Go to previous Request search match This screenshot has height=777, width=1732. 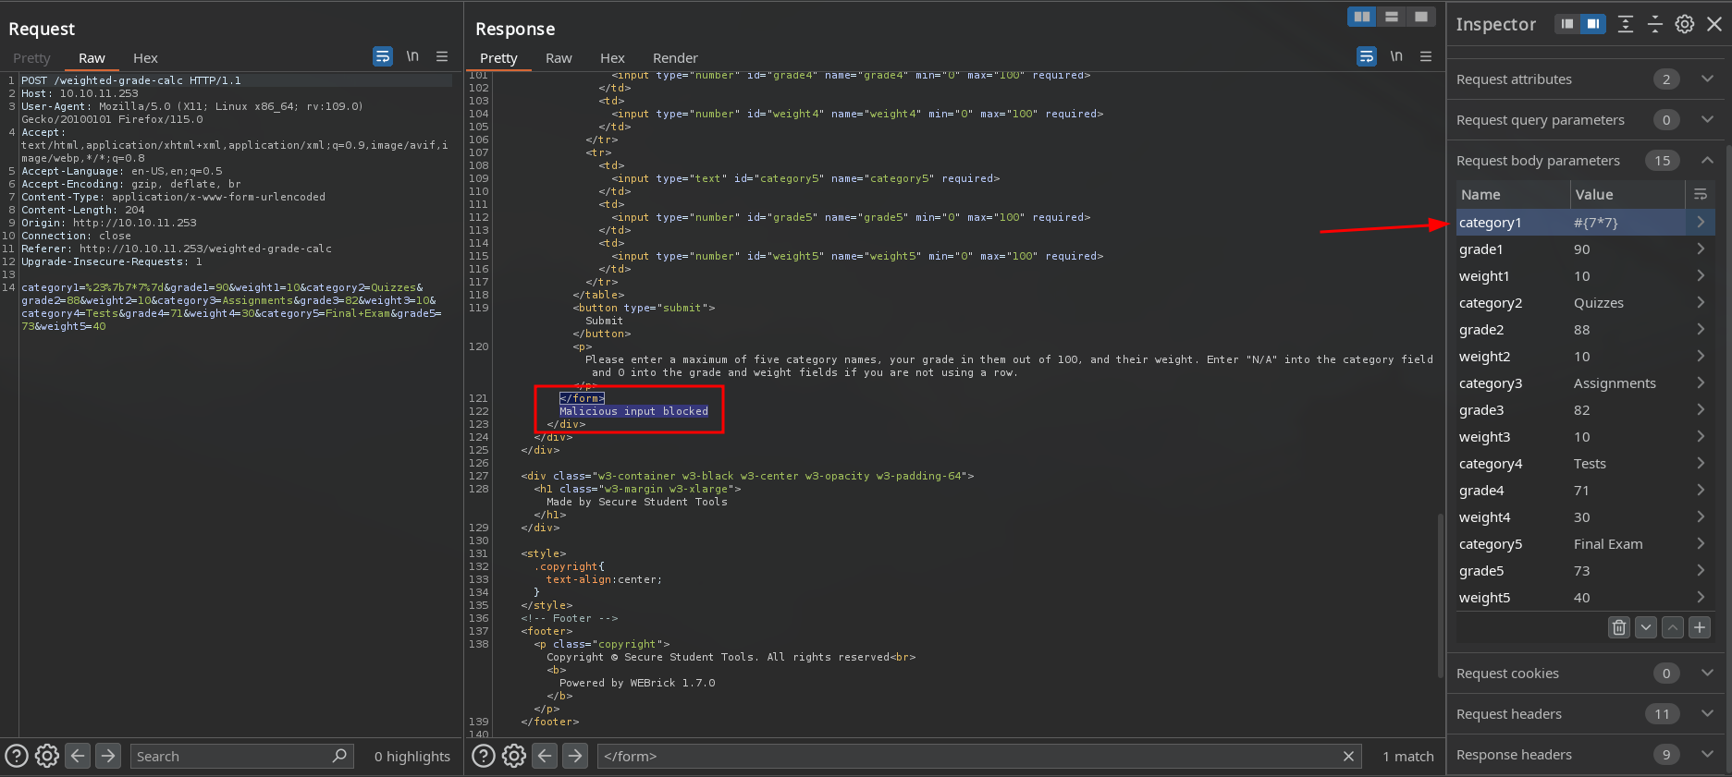[79, 756]
